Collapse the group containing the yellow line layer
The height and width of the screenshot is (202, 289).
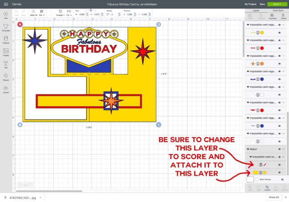[x=248, y=25]
